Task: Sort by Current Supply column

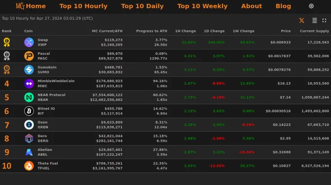Action: coord(314,31)
